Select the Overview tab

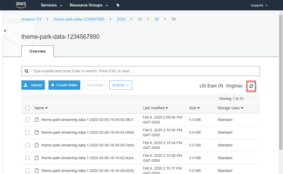(x=38, y=51)
